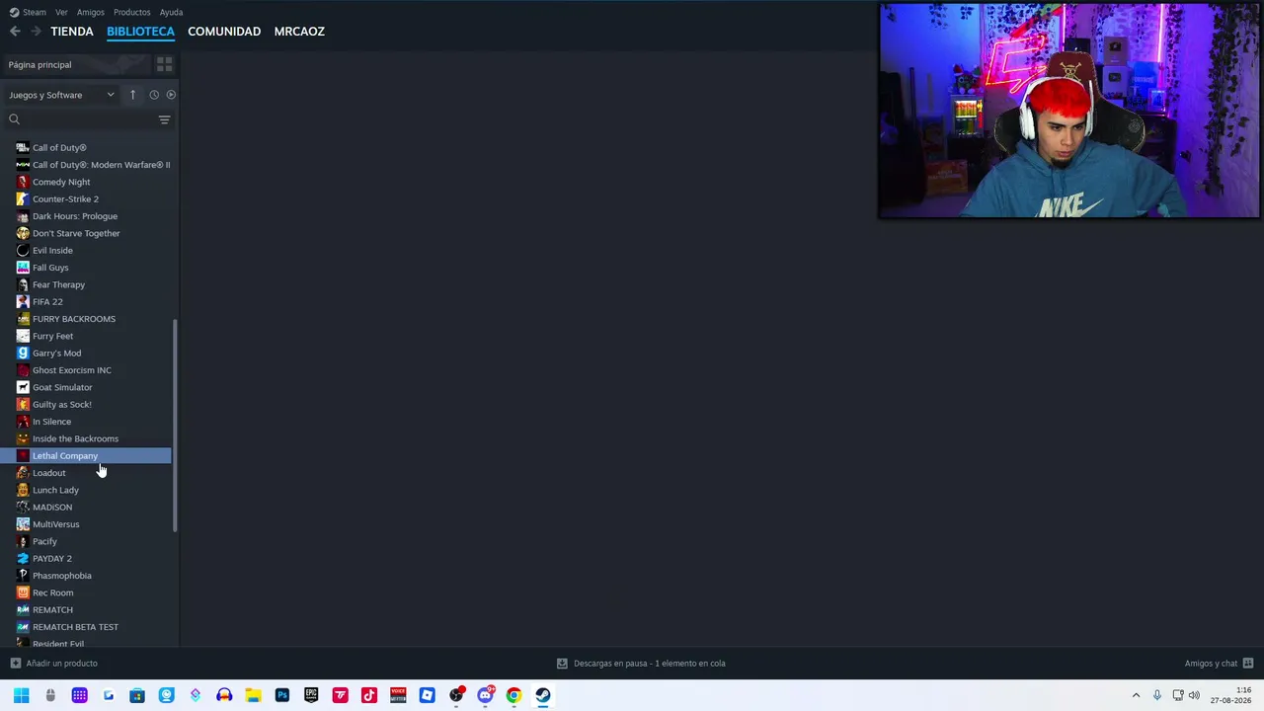
Task: Open TikTok from the taskbar
Action: pos(369,695)
